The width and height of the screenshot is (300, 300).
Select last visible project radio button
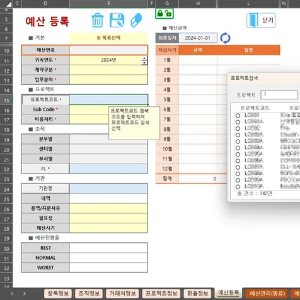238,187
